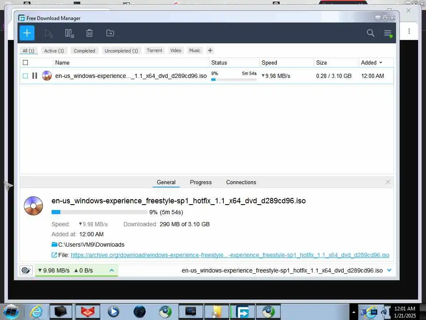Image resolution: width=426 pixels, height=320 pixels.
Task: Open the media player taskbar icon
Action: [113, 312]
